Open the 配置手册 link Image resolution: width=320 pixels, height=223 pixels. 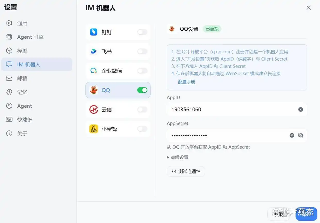187,82
